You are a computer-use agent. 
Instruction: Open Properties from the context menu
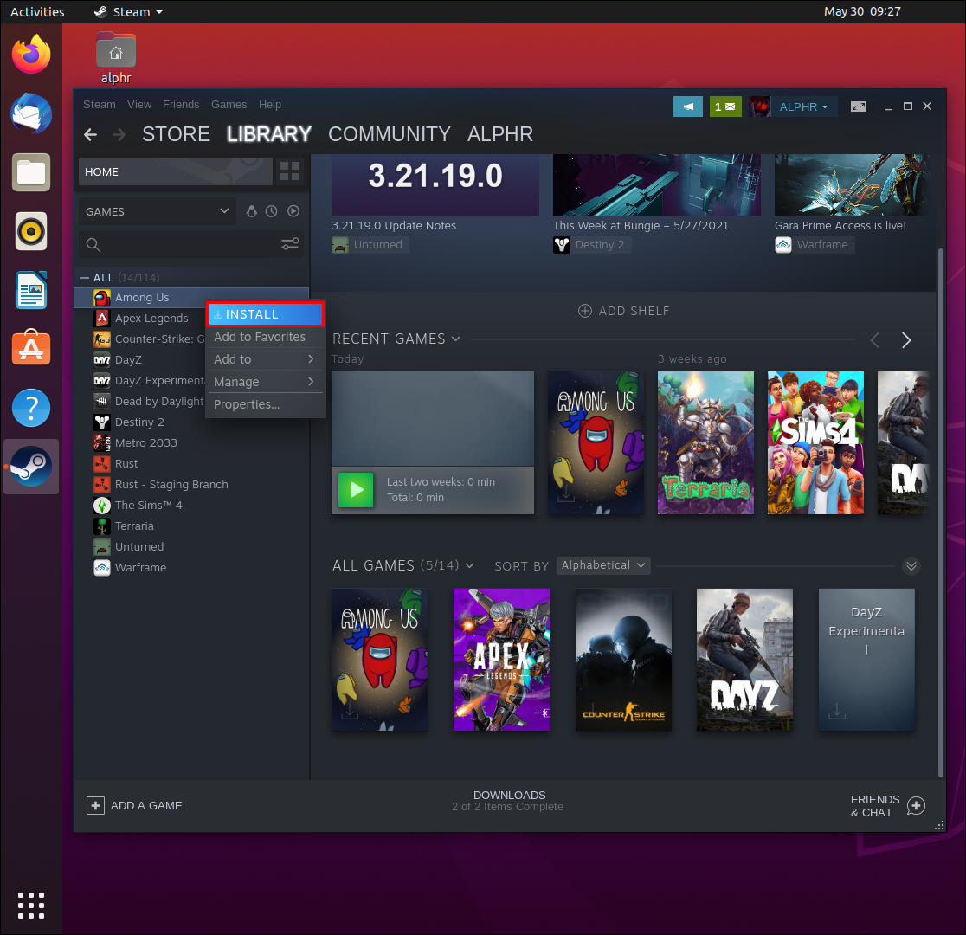tap(264, 404)
